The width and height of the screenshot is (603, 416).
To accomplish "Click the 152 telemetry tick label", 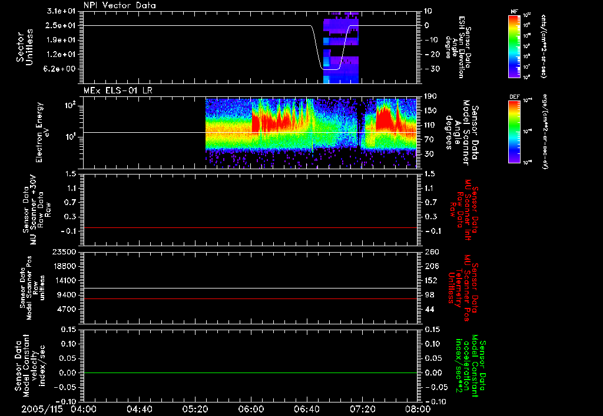I will point(432,280).
